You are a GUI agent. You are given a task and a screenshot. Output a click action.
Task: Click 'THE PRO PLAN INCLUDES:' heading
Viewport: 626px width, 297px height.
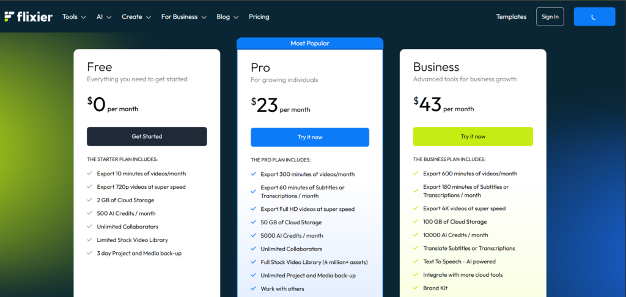click(x=281, y=160)
